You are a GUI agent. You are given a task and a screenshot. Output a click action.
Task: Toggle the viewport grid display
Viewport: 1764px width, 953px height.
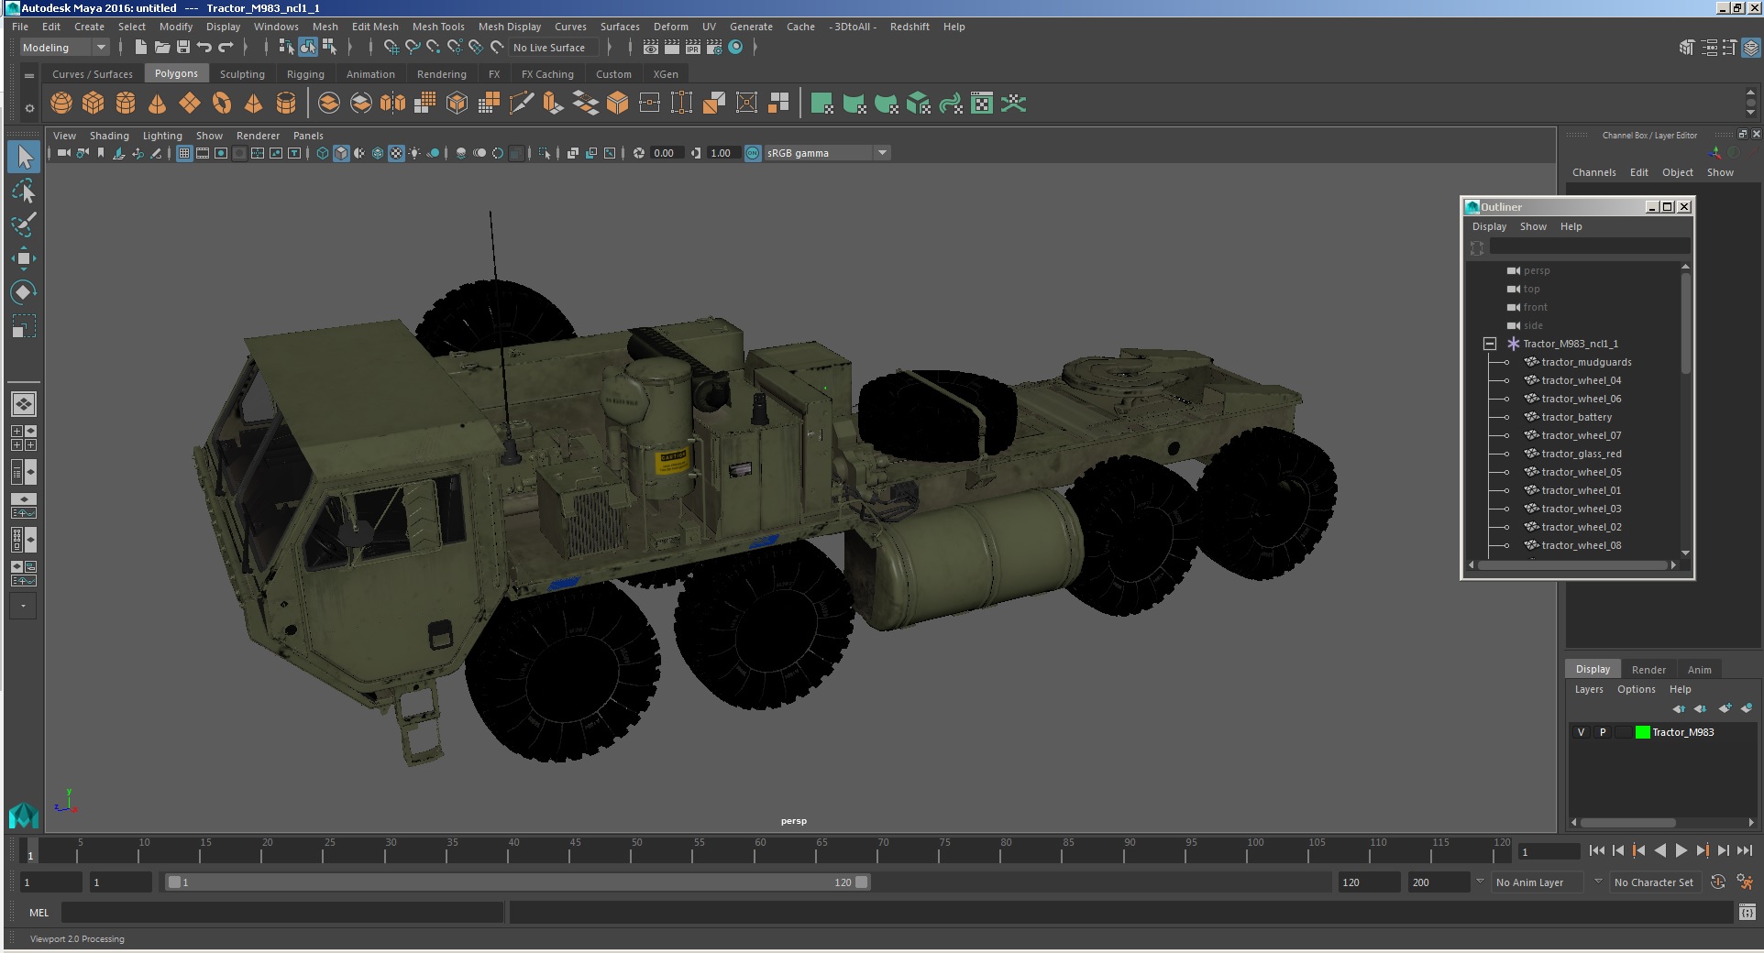pos(184,153)
